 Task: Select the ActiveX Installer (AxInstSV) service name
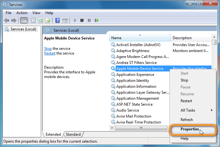pos(138,45)
